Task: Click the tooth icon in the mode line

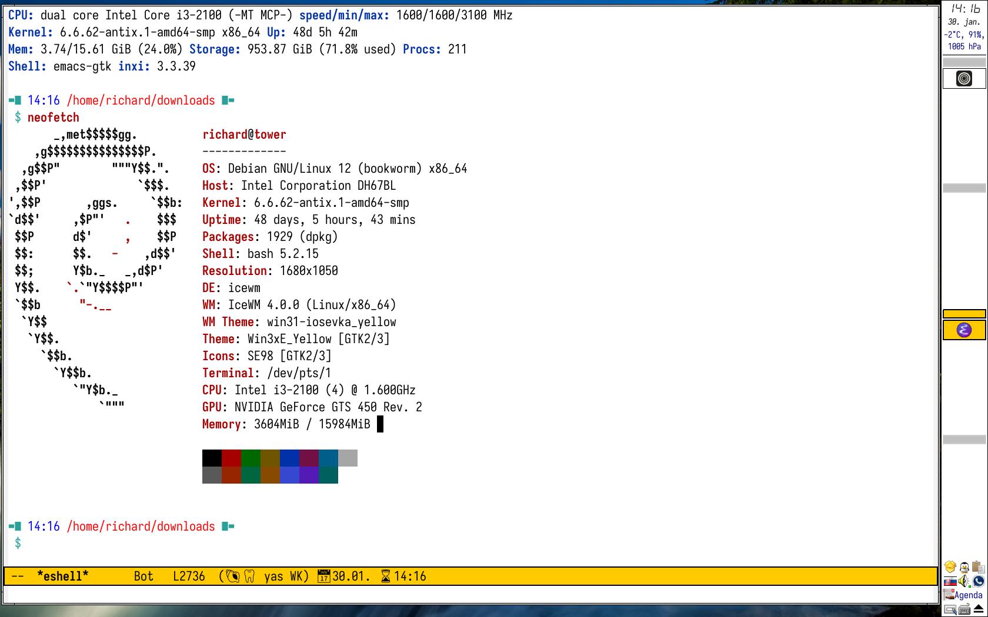Action: (249, 576)
